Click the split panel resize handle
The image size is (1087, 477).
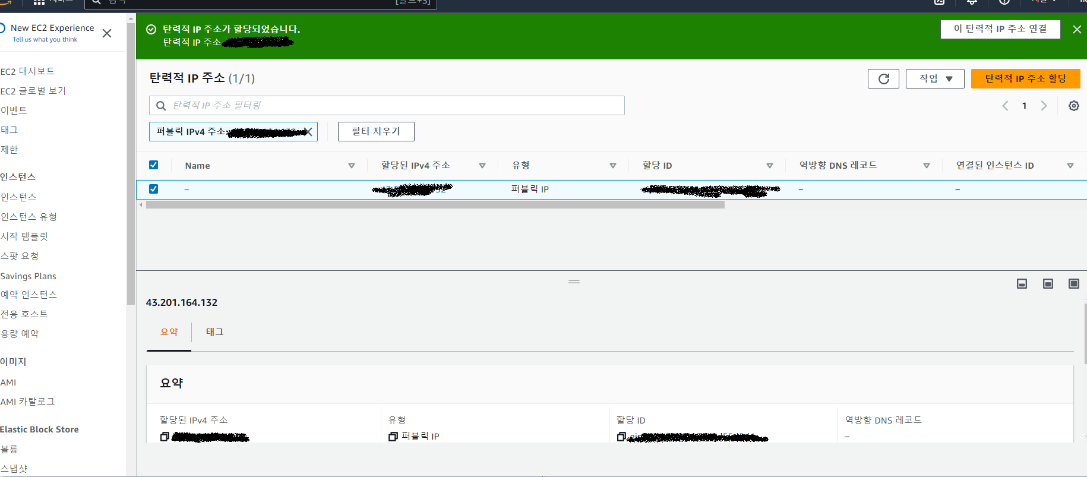pos(574,282)
